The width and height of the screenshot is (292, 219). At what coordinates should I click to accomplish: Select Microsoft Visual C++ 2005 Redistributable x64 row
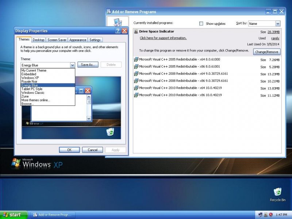[207, 59]
